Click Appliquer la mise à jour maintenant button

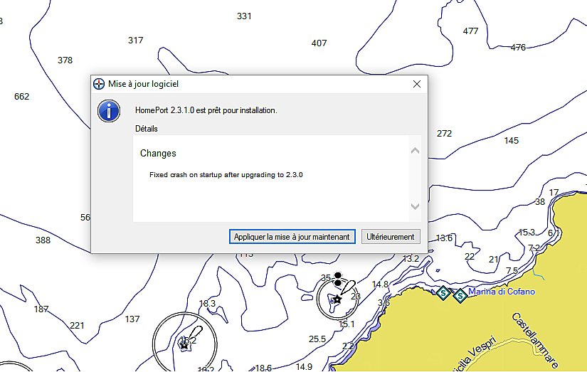click(292, 237)
